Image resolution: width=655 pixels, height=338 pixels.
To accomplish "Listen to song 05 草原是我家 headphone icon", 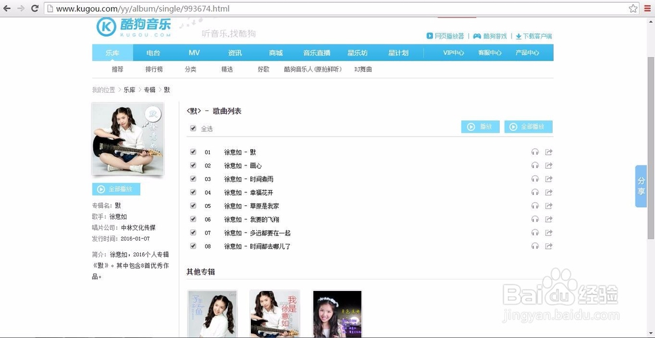I will pyautogui.click(x=535, y=206).
